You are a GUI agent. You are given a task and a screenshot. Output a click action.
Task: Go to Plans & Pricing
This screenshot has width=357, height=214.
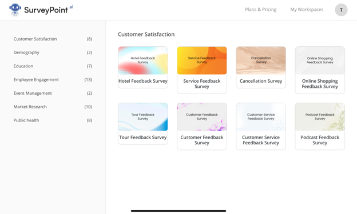(x=261, y=10)
